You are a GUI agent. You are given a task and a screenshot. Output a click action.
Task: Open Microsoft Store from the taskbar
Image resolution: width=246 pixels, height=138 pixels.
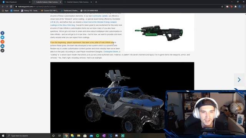(x=85, y=136)
